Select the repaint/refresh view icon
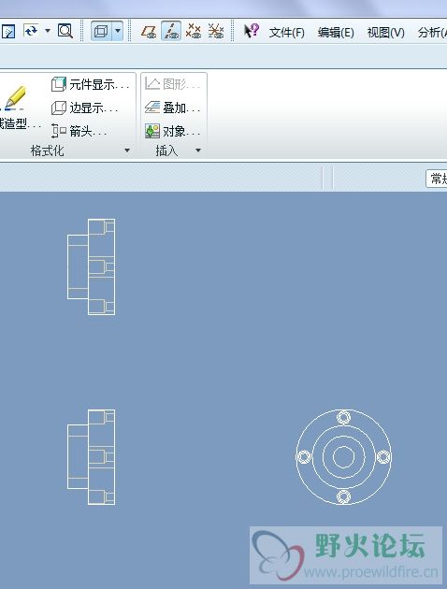 (31, 31)
